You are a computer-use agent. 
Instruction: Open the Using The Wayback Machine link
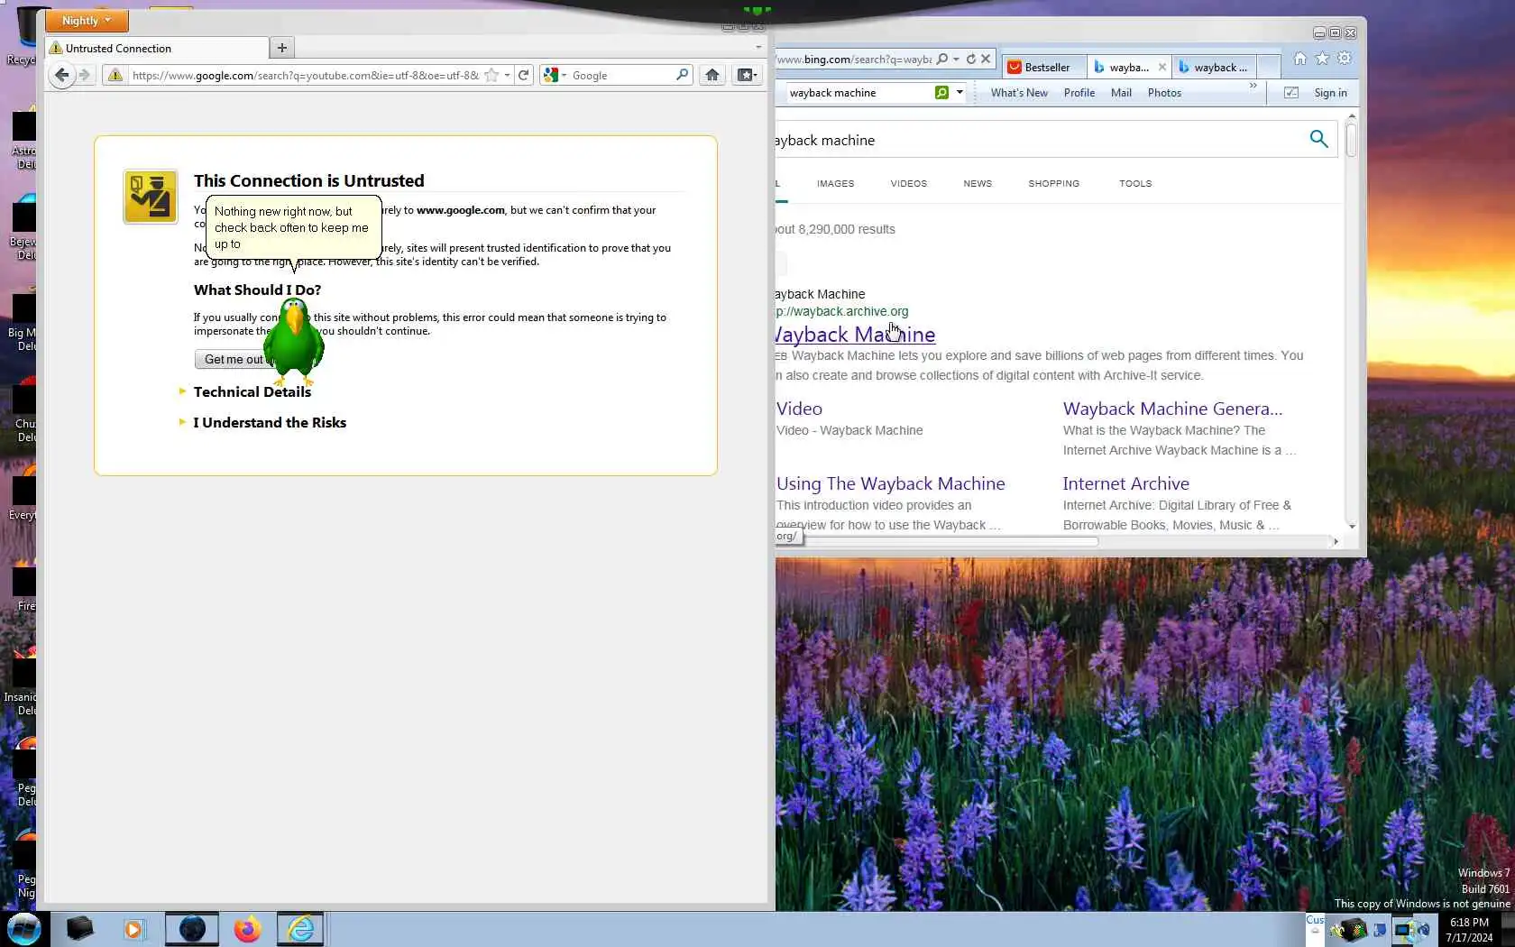pos(890,483)
